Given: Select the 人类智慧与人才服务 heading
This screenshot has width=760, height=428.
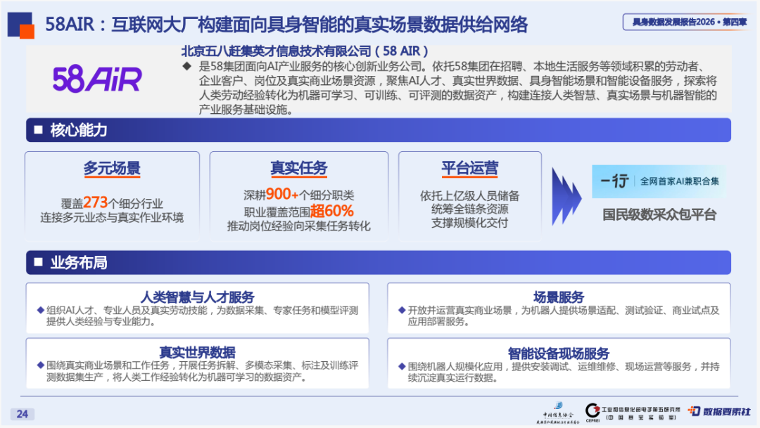Looking at the screenshot, I should (197, 297).
